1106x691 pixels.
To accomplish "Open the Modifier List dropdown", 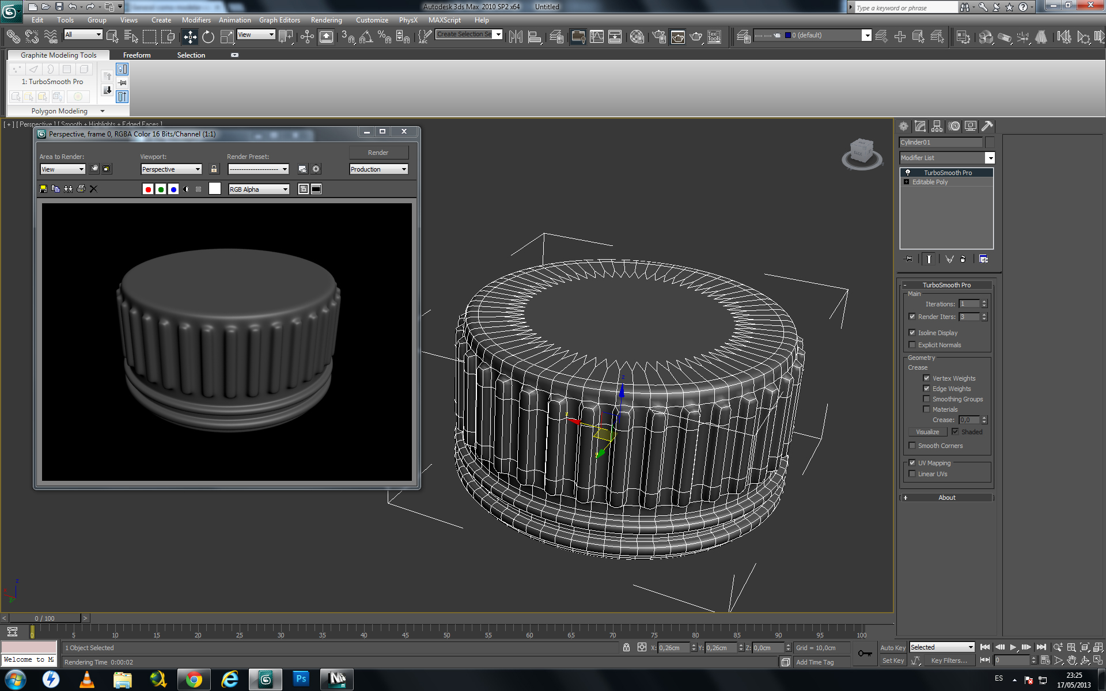I will click(990, 158).
